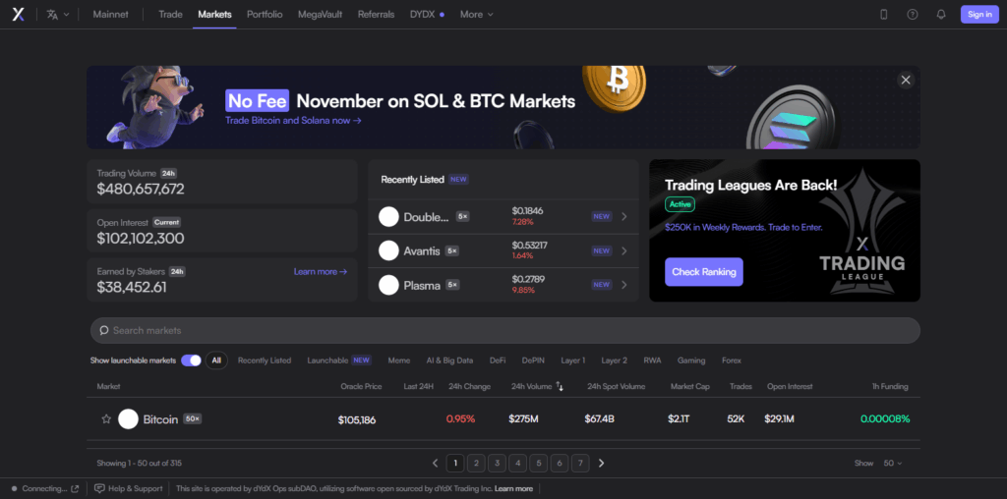Select the All markets filter
Image resolution: width=1007 pixels, height=499 pixels.
216,360
